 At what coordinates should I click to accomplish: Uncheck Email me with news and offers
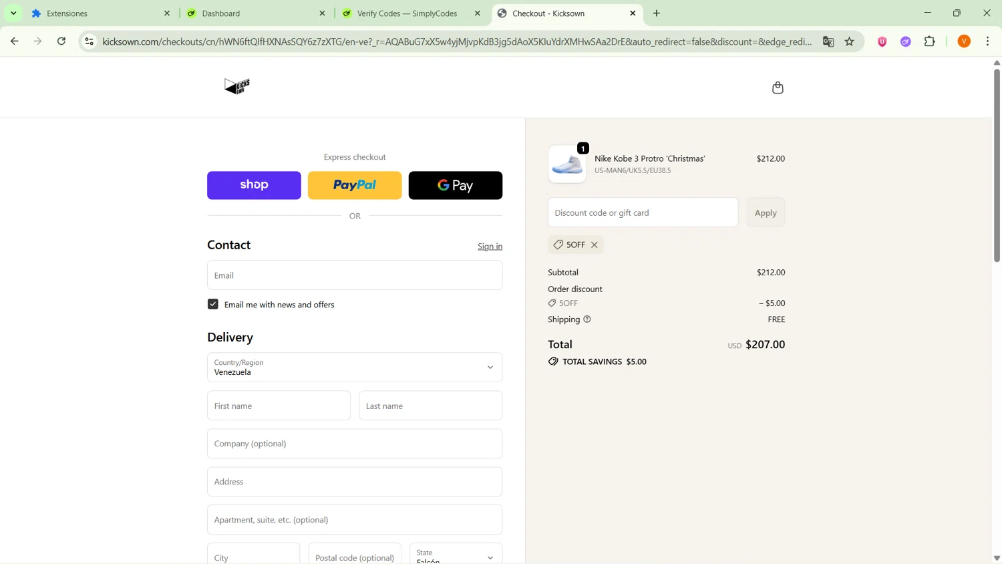[213, 304]
